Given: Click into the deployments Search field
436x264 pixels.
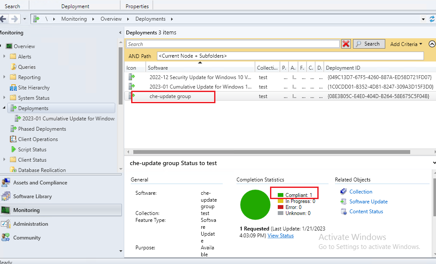Looking at the screenshot, I should (233, 44).
